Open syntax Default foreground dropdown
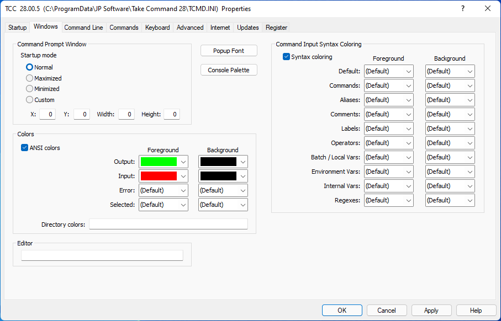The height and width of the screenshot is (321, 501). tap(388, 71)
